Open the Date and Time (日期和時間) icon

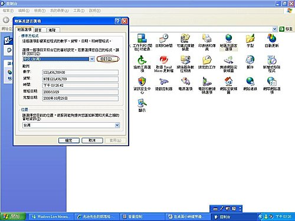pyautogui.click(x=163, y=41)
